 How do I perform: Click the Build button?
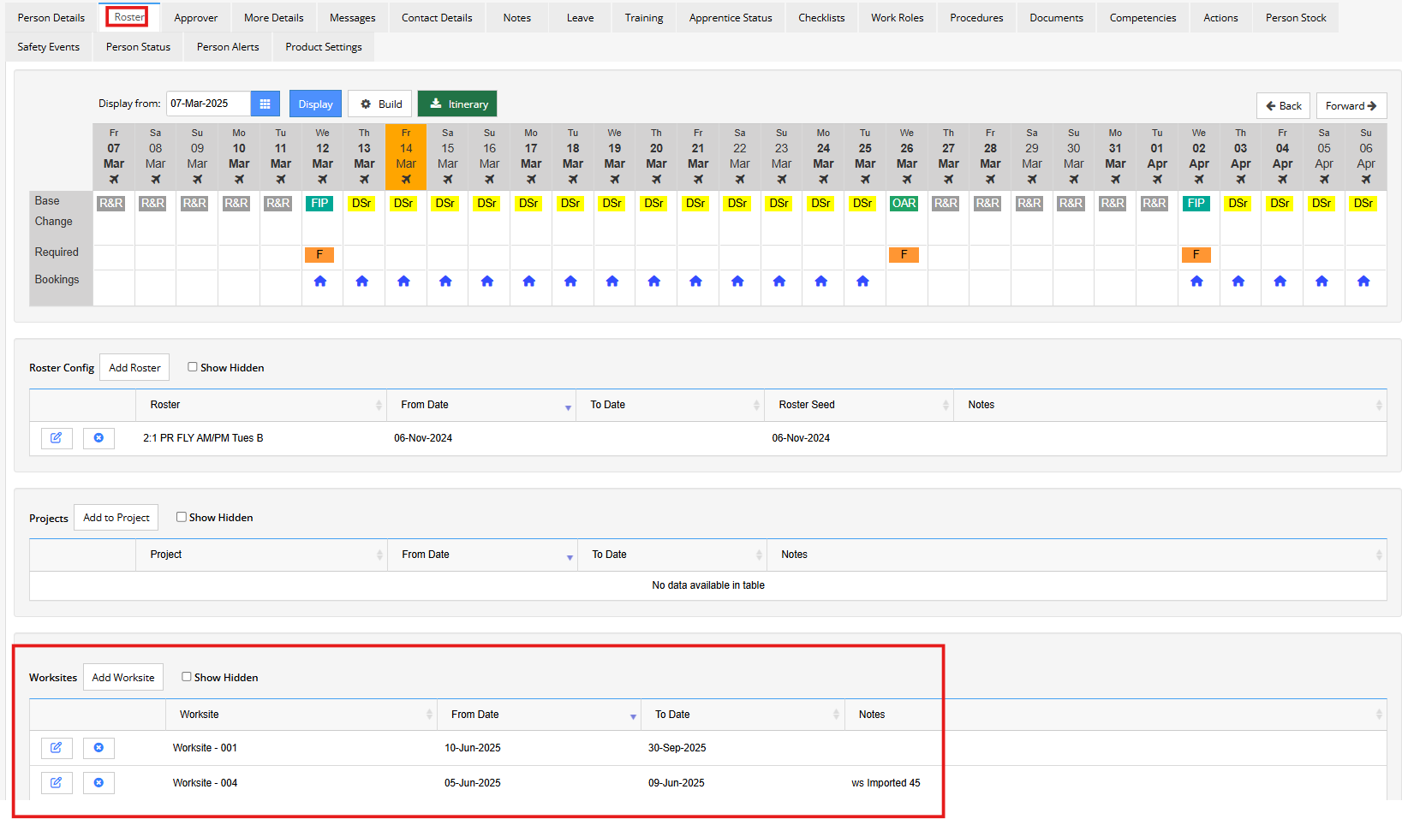[380, 104]
